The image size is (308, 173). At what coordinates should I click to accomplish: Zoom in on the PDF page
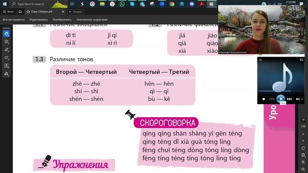303,162
